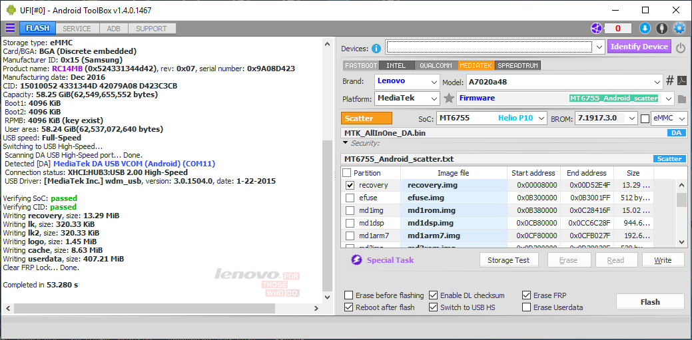Toggle the Erase Userdata checkbox
The width and height of the screenshot is (692, 340).
[527, 307]
